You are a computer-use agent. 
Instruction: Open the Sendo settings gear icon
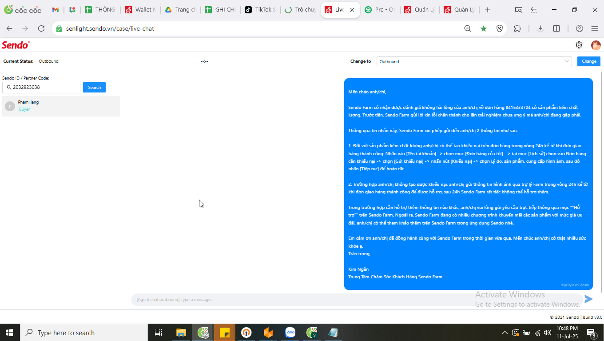[579, 45]
